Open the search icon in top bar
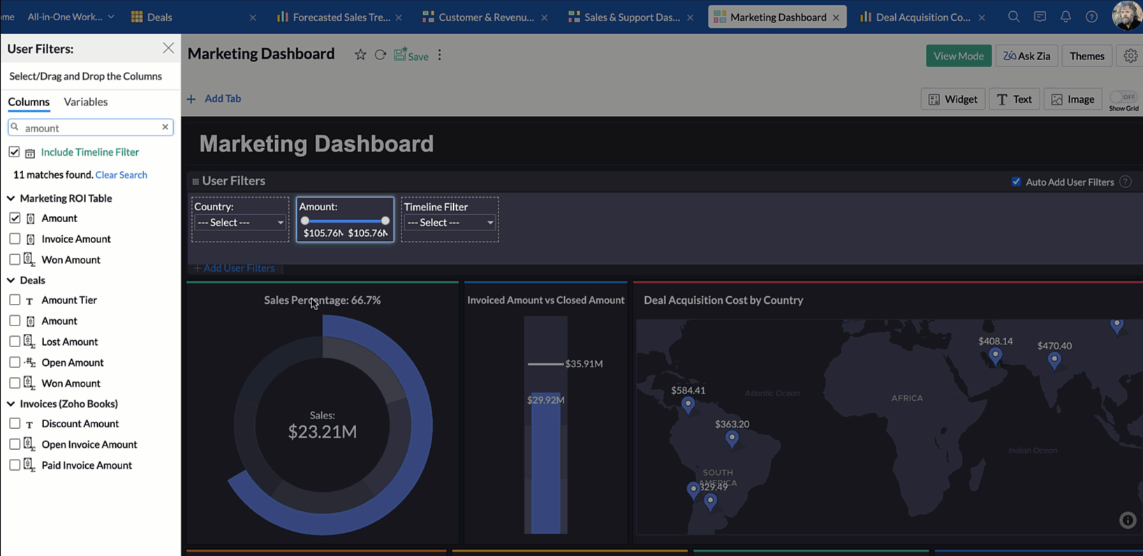 coord(1014,17)
